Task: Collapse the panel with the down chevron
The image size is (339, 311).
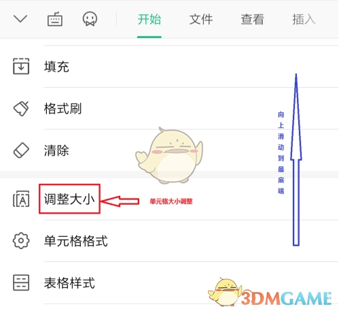Action: [x=20, y=19]
